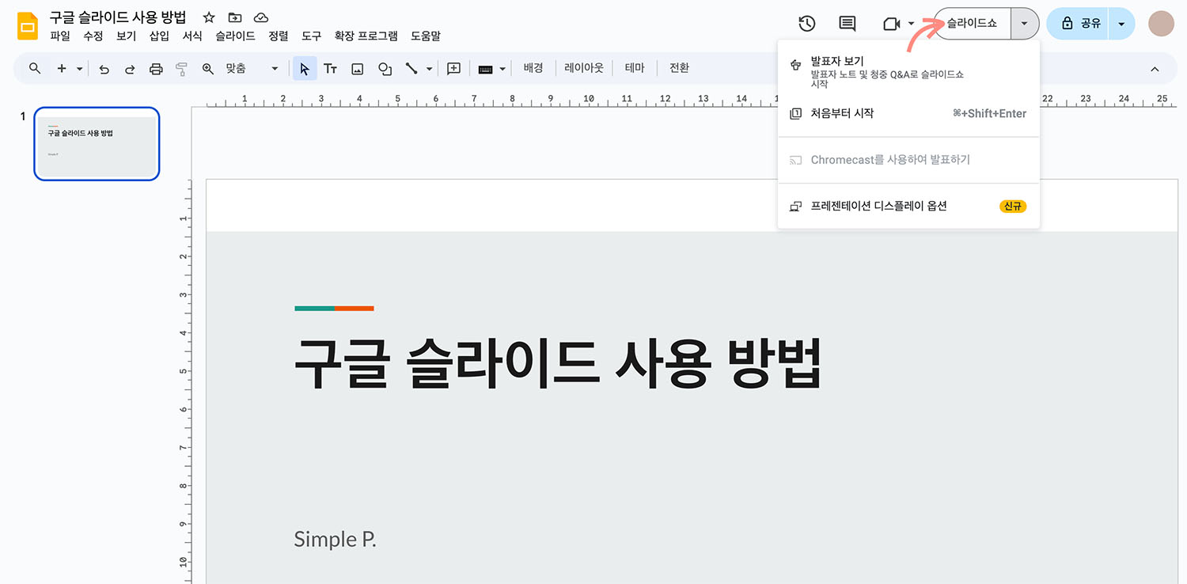The height and width of the screenshot is (584, 1187).
Task: Open version history clock icon
Action: pos(806,24)
